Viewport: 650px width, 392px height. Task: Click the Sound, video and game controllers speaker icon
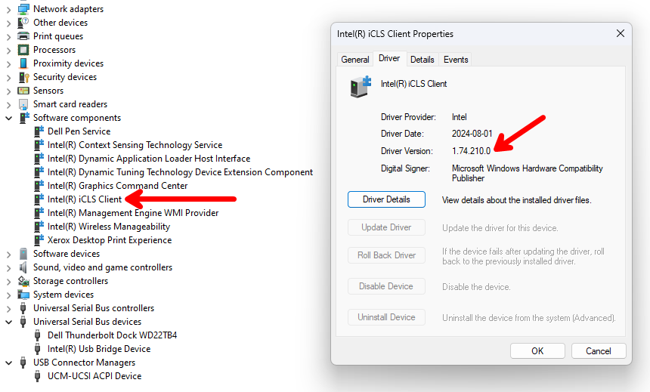(x=23, y=267)
